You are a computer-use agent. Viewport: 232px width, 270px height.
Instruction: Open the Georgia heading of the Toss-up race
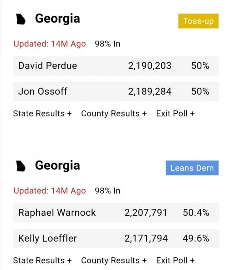click(57, 19)
